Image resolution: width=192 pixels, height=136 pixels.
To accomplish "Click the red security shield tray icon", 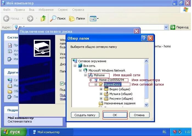I will pyautogui.click(x=175, y=132).
